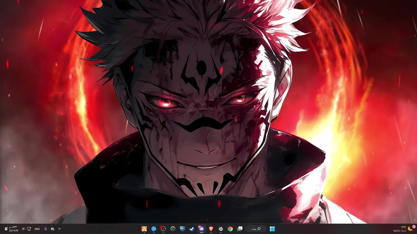Viewport: 417px width, 234px height.
Task: Open the volume speaker tray icon
Action: 23,229
